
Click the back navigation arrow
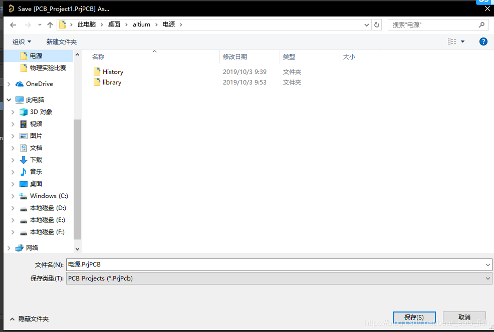13,24
